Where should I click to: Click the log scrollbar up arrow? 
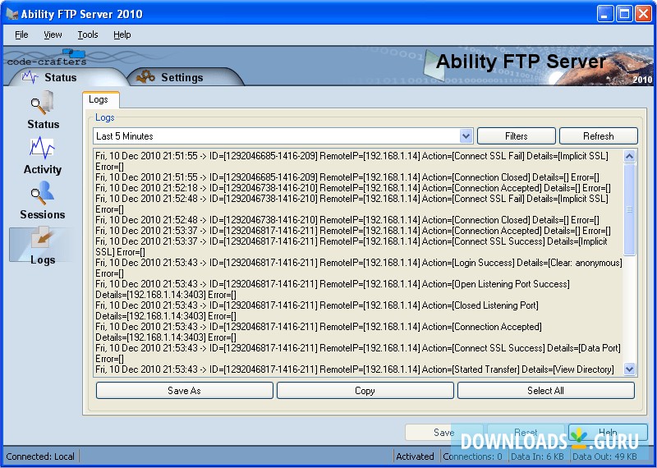coord(629,156)
